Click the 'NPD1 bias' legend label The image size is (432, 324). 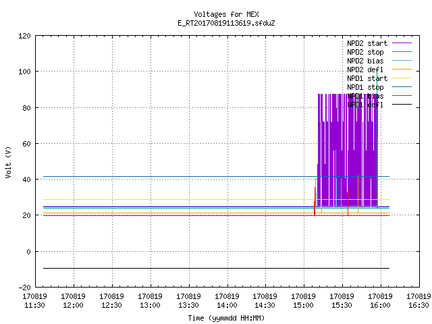(x=365, y=96)
